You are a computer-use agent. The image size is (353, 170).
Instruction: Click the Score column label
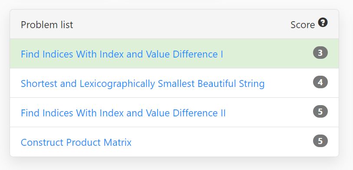coord(303,25)
